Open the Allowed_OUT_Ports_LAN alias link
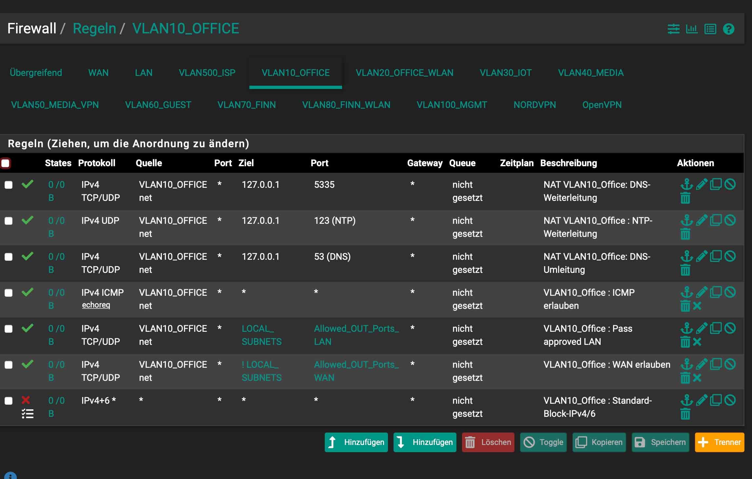752x479 pixels. 357,335
